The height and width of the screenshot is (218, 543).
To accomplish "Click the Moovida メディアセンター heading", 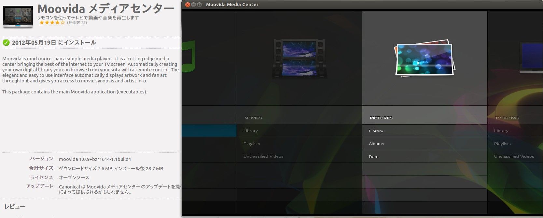I will (x=106, y=9).
